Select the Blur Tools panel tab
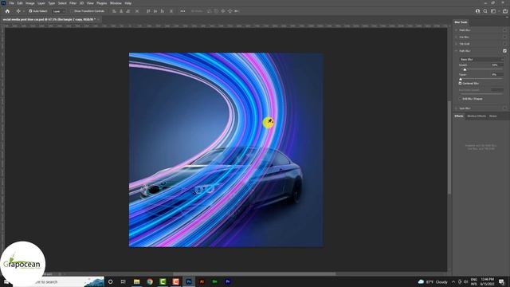 click(461, 22)
